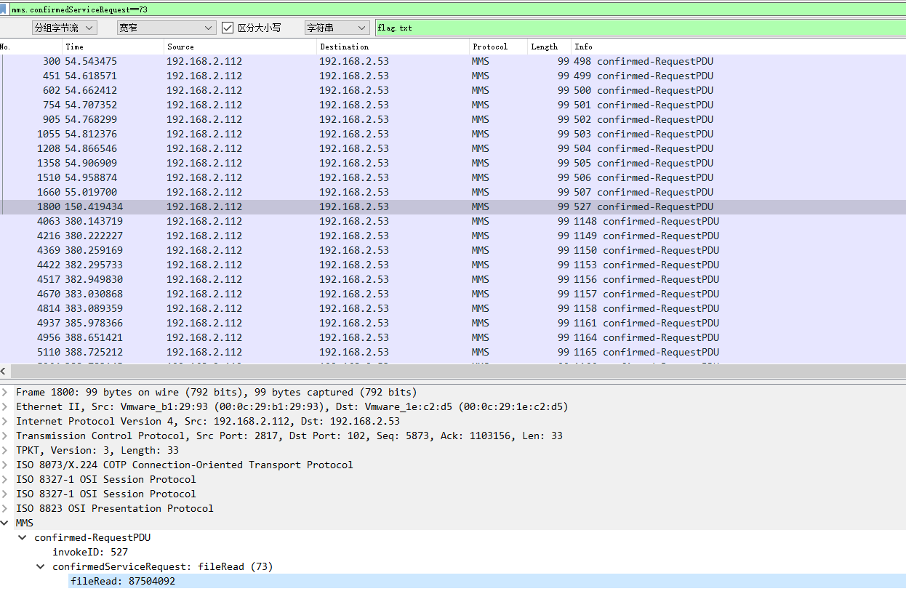Sort by the Length column header
The image size is (906, 610).
pos(549,47)
